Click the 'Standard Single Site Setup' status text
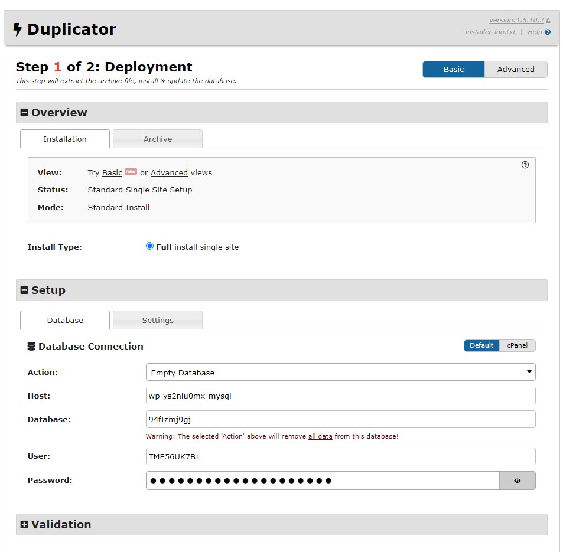This screenshot has width=563, height=552. click(140, 190)
